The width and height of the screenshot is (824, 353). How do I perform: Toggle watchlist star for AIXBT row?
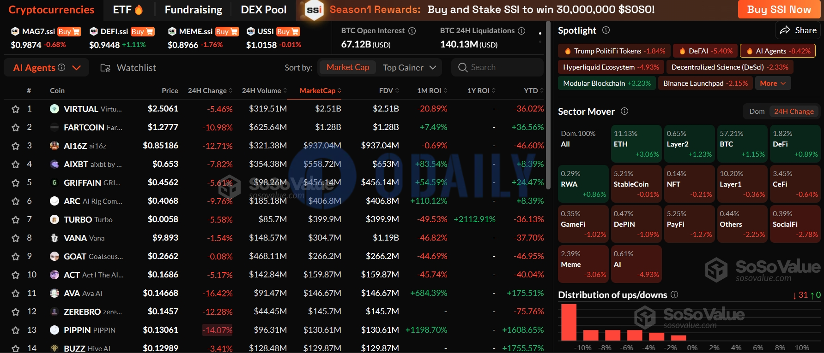point(15,165)
